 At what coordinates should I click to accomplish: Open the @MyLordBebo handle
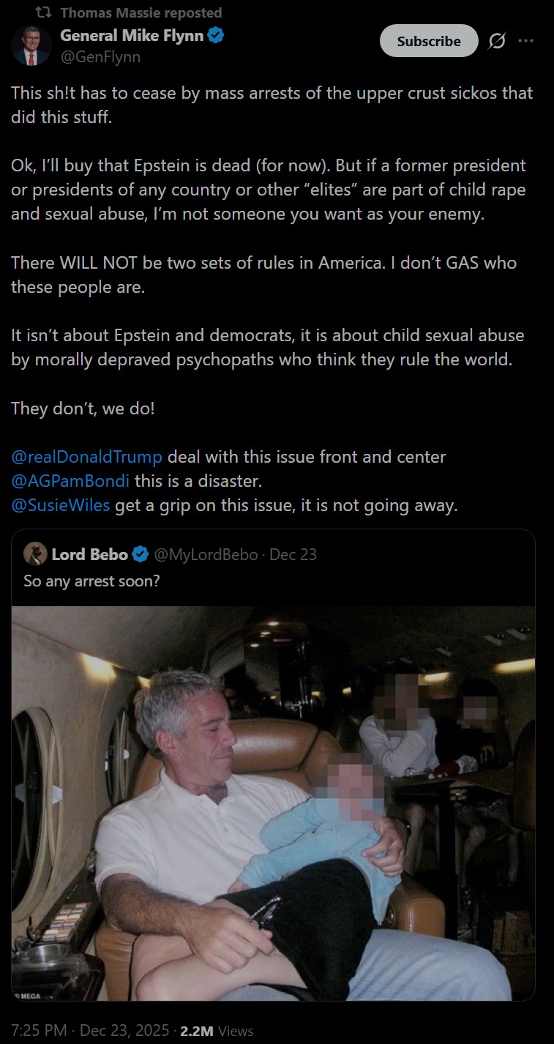[x=205, y=554]
